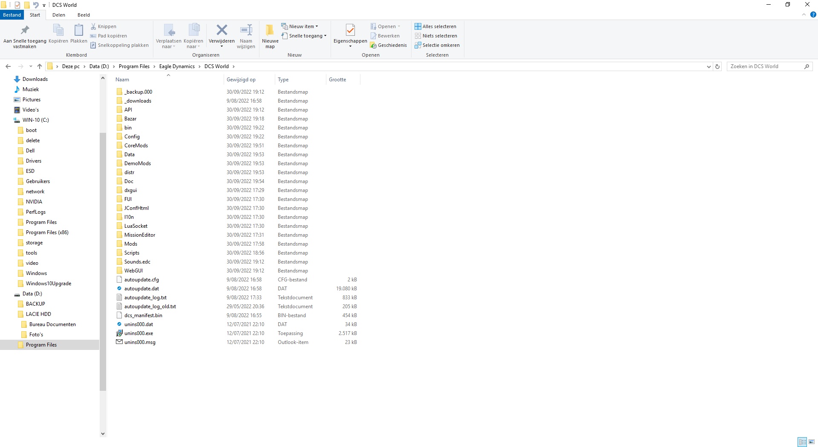Switch to details view layout icon

802,442
